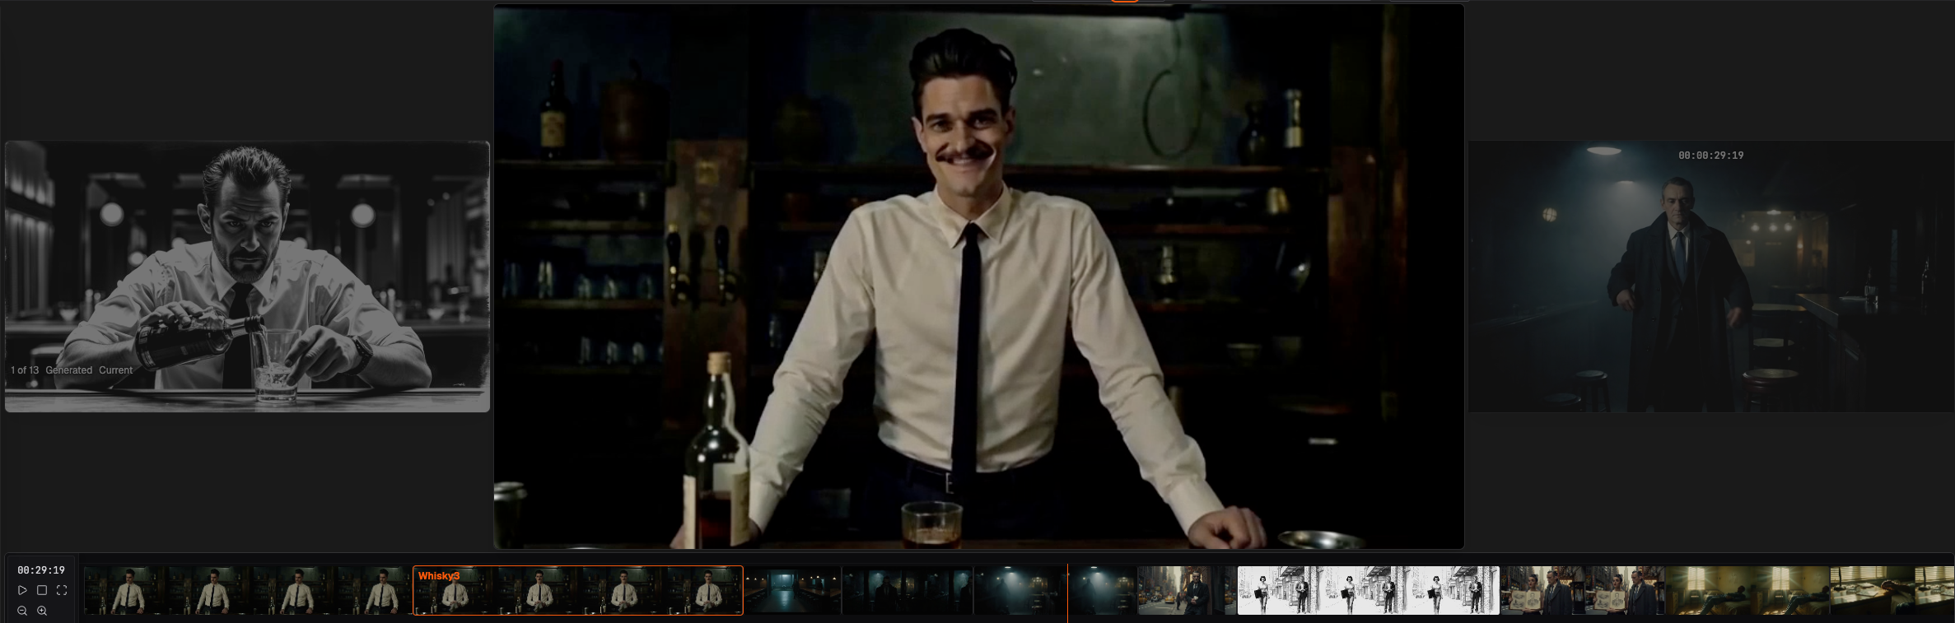Viewport: 1955px width, 623px height.
Task: Click the orange playhead marker on timeline
Action: click(x=1068, y=593)
